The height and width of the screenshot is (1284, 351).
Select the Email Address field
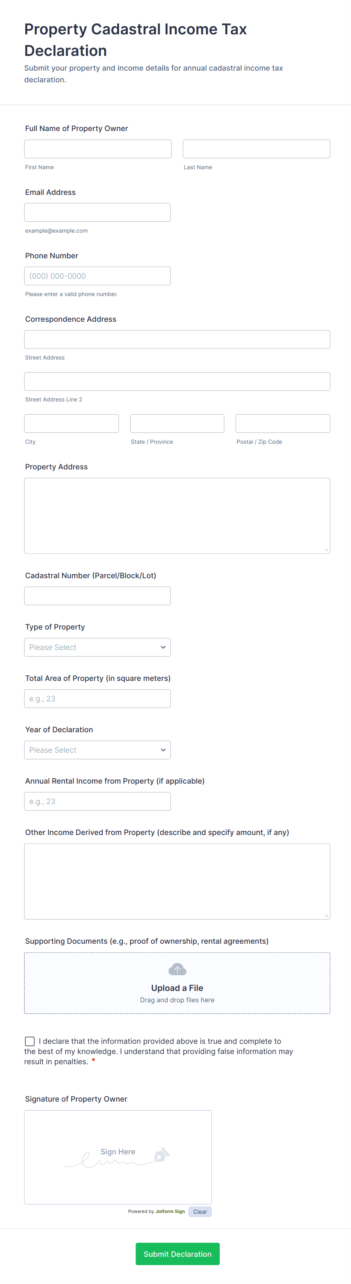tap(98, 212)
